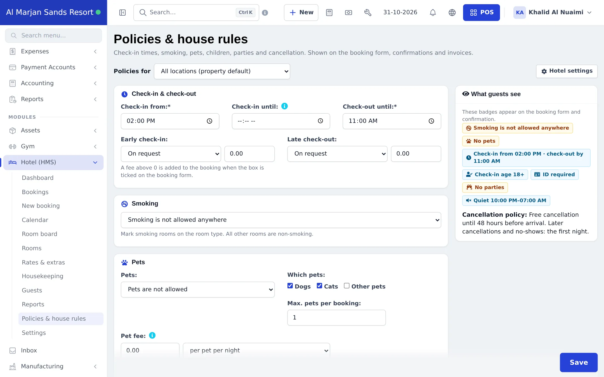This screenshot has height=377, width=604.
Task: Click the Assets box icon
Action: [x=13, y=130]
